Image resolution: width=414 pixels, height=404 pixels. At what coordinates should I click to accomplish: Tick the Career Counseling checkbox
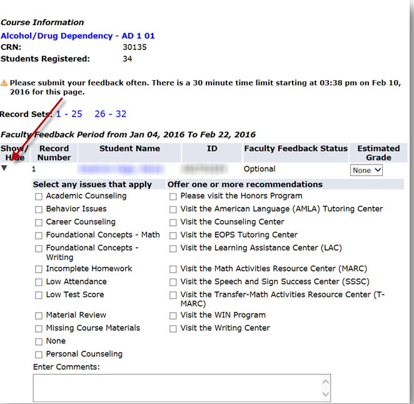pyautogui.click(x=39, y=223)
